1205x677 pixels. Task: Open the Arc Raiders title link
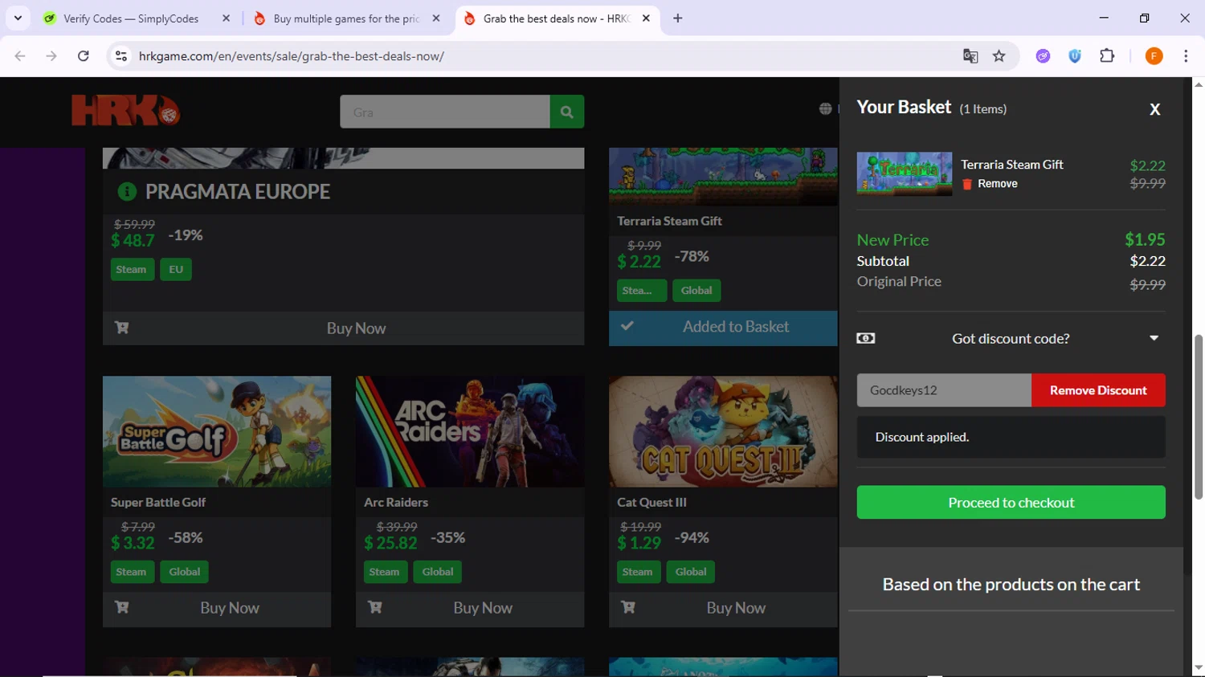[x=396, y=502]
